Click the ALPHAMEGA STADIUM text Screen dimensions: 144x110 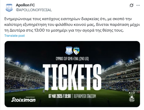click(85, 96)
